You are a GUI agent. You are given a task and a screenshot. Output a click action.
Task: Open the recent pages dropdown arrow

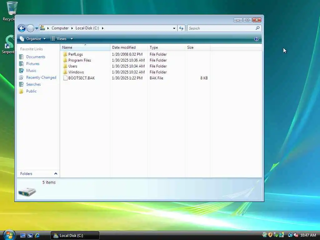(37, 28)
